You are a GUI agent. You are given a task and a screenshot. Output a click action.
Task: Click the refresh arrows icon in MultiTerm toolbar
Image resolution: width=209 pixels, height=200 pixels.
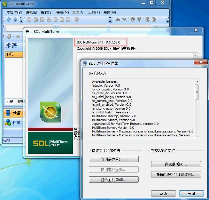click(9, 19)
